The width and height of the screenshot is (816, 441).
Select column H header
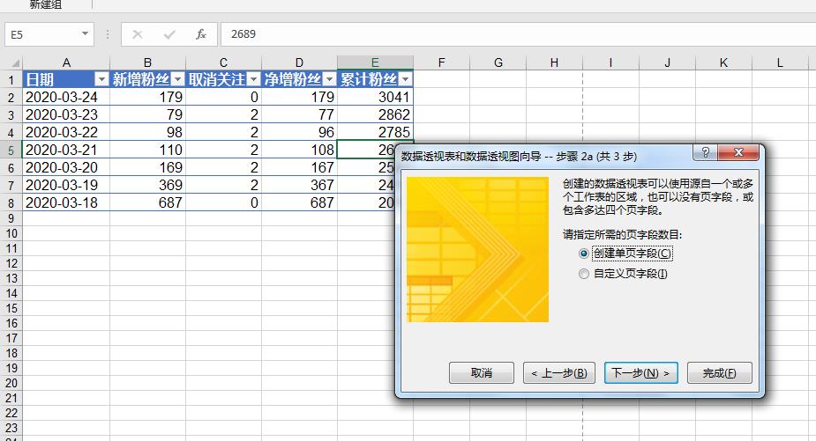[x=554, y=62]
